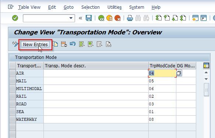Click the Save diskette icon
The image size is (215, 138).
coord(89,18)
